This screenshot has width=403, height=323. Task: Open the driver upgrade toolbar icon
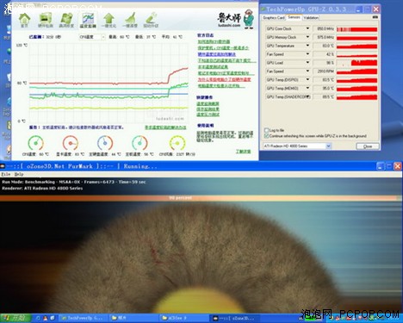pyautogui.click(x=151, y=20)
